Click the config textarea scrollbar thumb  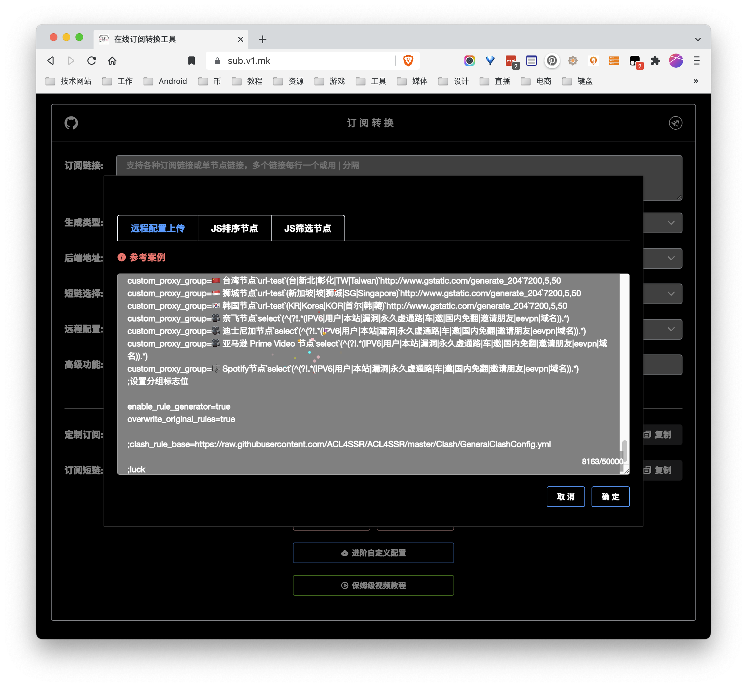coord(624,450)
